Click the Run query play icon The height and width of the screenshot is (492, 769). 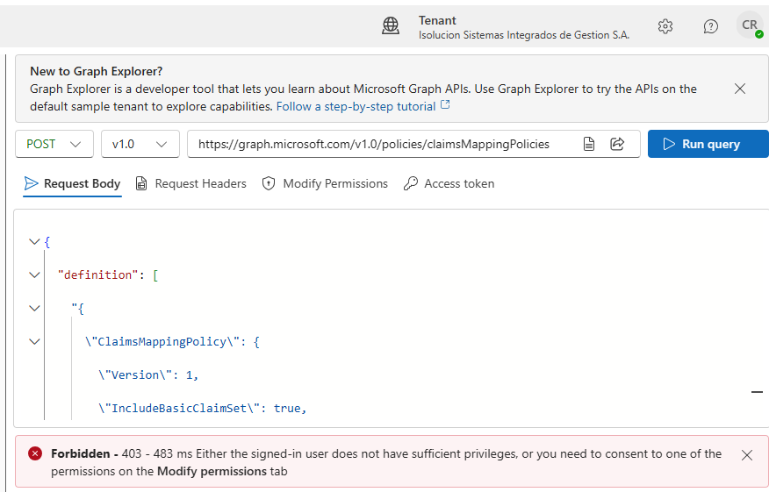[x=668, y=144]
